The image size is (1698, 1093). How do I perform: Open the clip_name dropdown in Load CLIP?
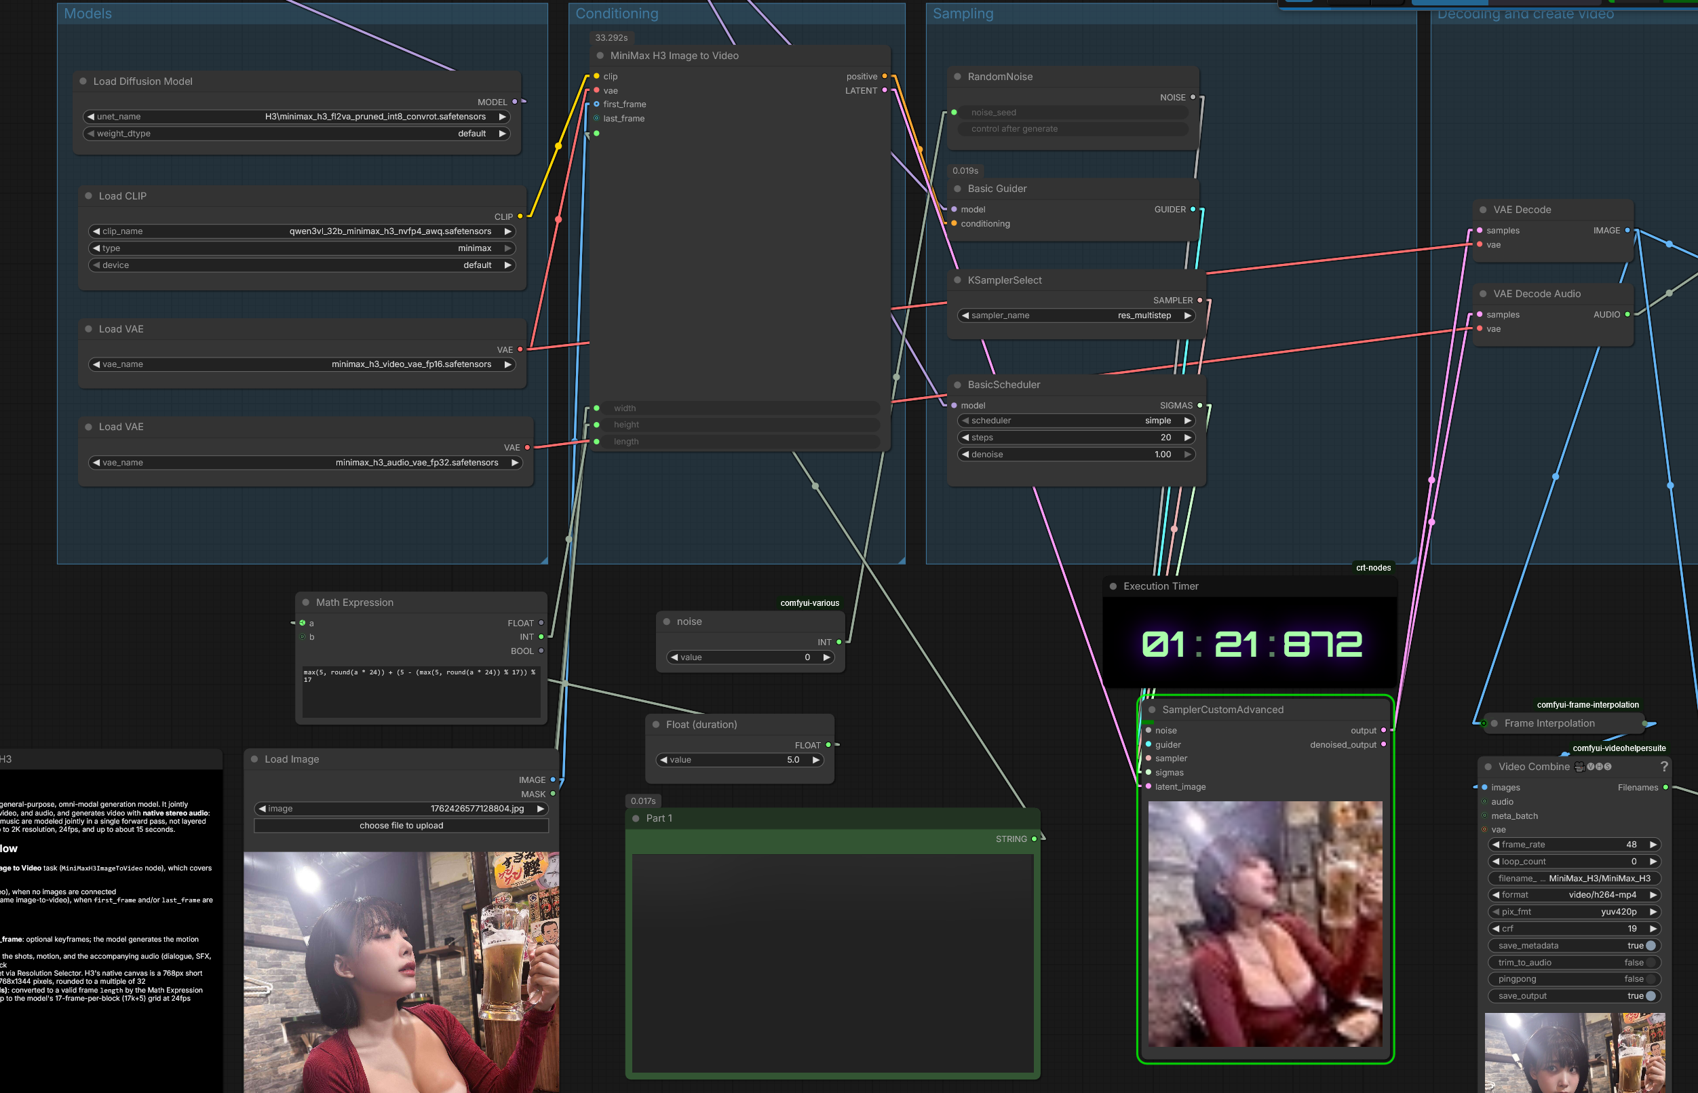(x=303, y=231)
